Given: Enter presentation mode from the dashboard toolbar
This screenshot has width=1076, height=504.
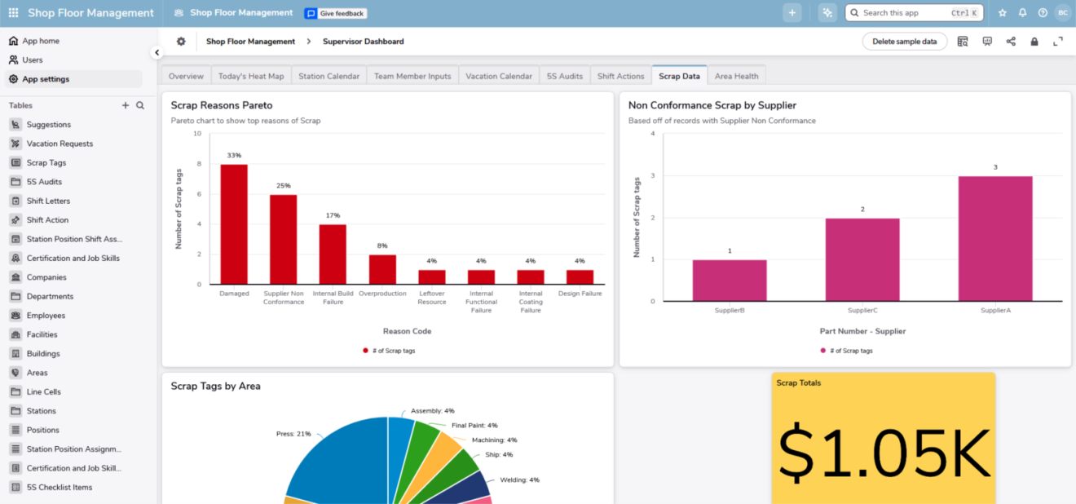Looking at the screenshot, I should 987,41.
